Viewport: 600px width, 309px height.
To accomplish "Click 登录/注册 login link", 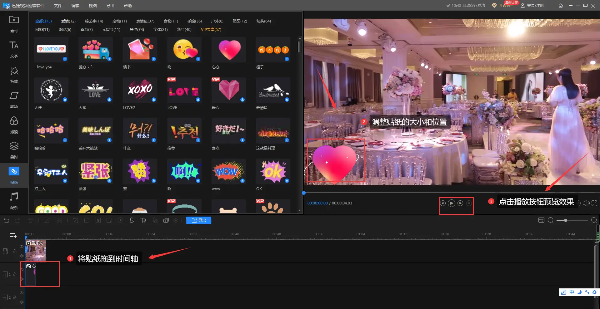I will click(x=532, y=6).
